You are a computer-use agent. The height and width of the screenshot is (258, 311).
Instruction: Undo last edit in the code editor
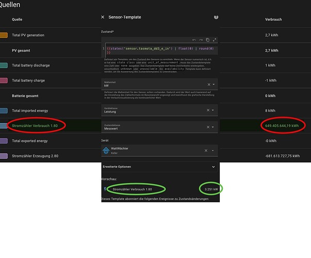[194, 40]
